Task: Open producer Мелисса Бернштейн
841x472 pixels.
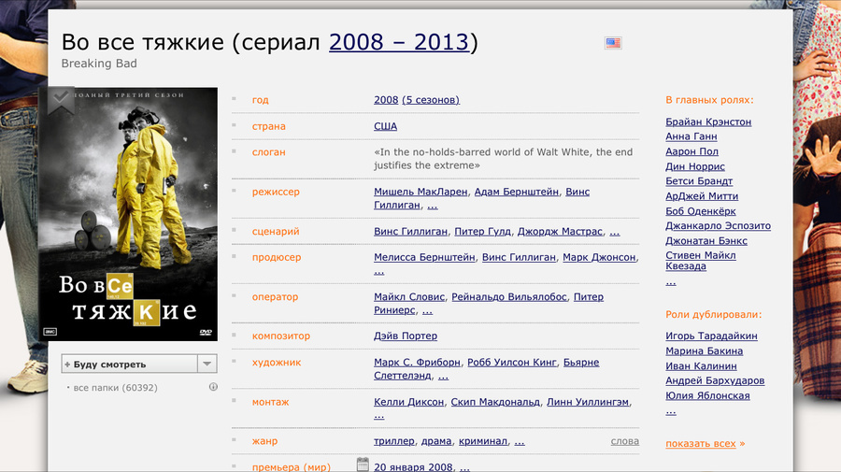Action: 424,257
